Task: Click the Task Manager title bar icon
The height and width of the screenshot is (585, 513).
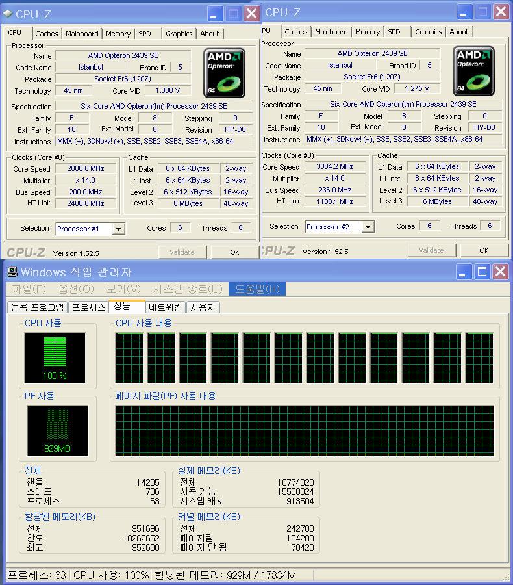Action: point(12,272)
